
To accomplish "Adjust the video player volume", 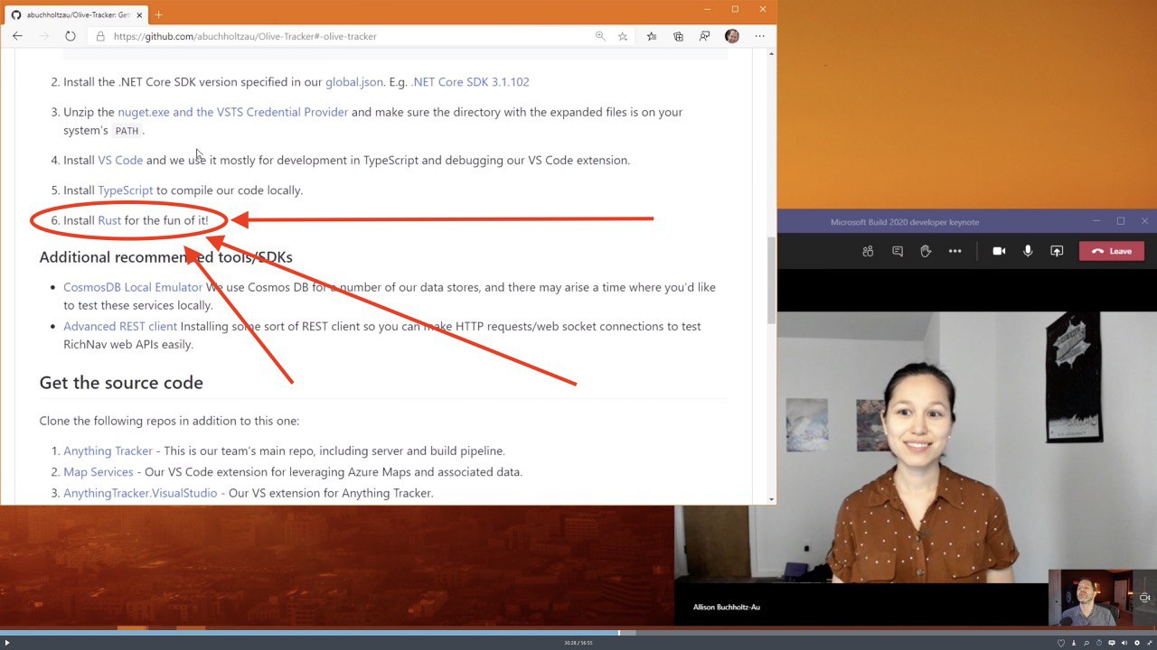I will point(1124,643).
